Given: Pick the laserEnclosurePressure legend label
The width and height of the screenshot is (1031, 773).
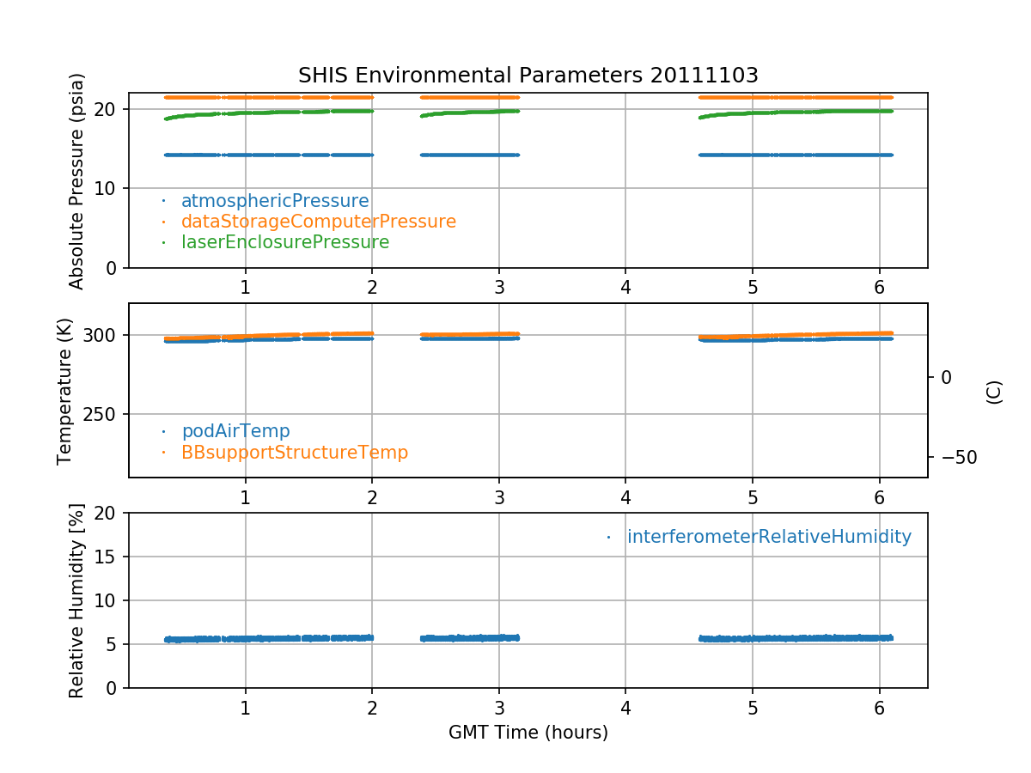Looking at the screenshot, I should coord(285,242).
